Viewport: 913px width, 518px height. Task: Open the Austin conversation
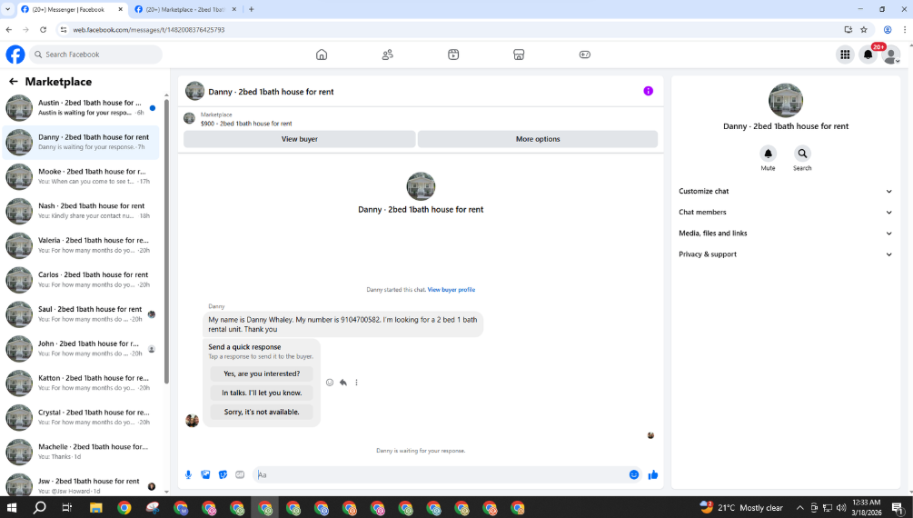[x=81, y=108]
